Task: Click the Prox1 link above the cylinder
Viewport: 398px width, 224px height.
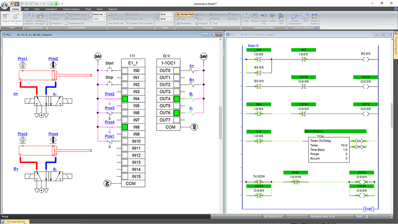Action: coord(23,59)
